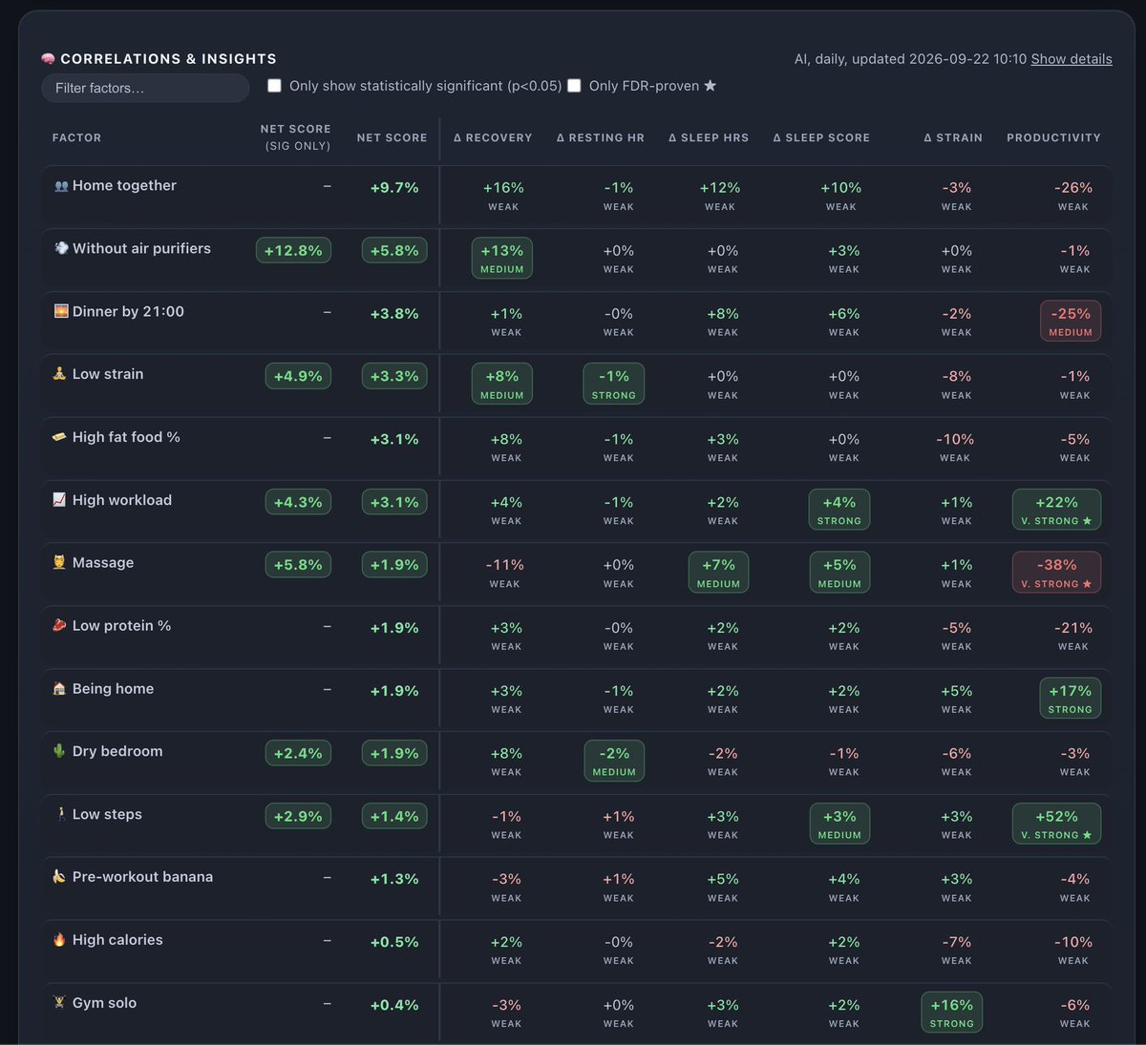Tick the Only FDR-proven checkbox

pos(574,86)
